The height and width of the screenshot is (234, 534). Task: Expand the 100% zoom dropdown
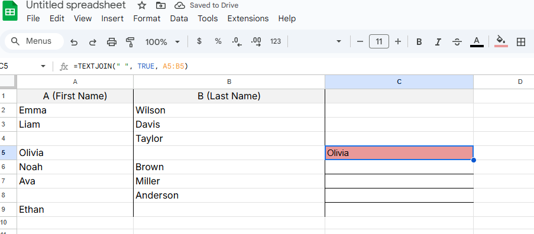[x=163, y=42]
